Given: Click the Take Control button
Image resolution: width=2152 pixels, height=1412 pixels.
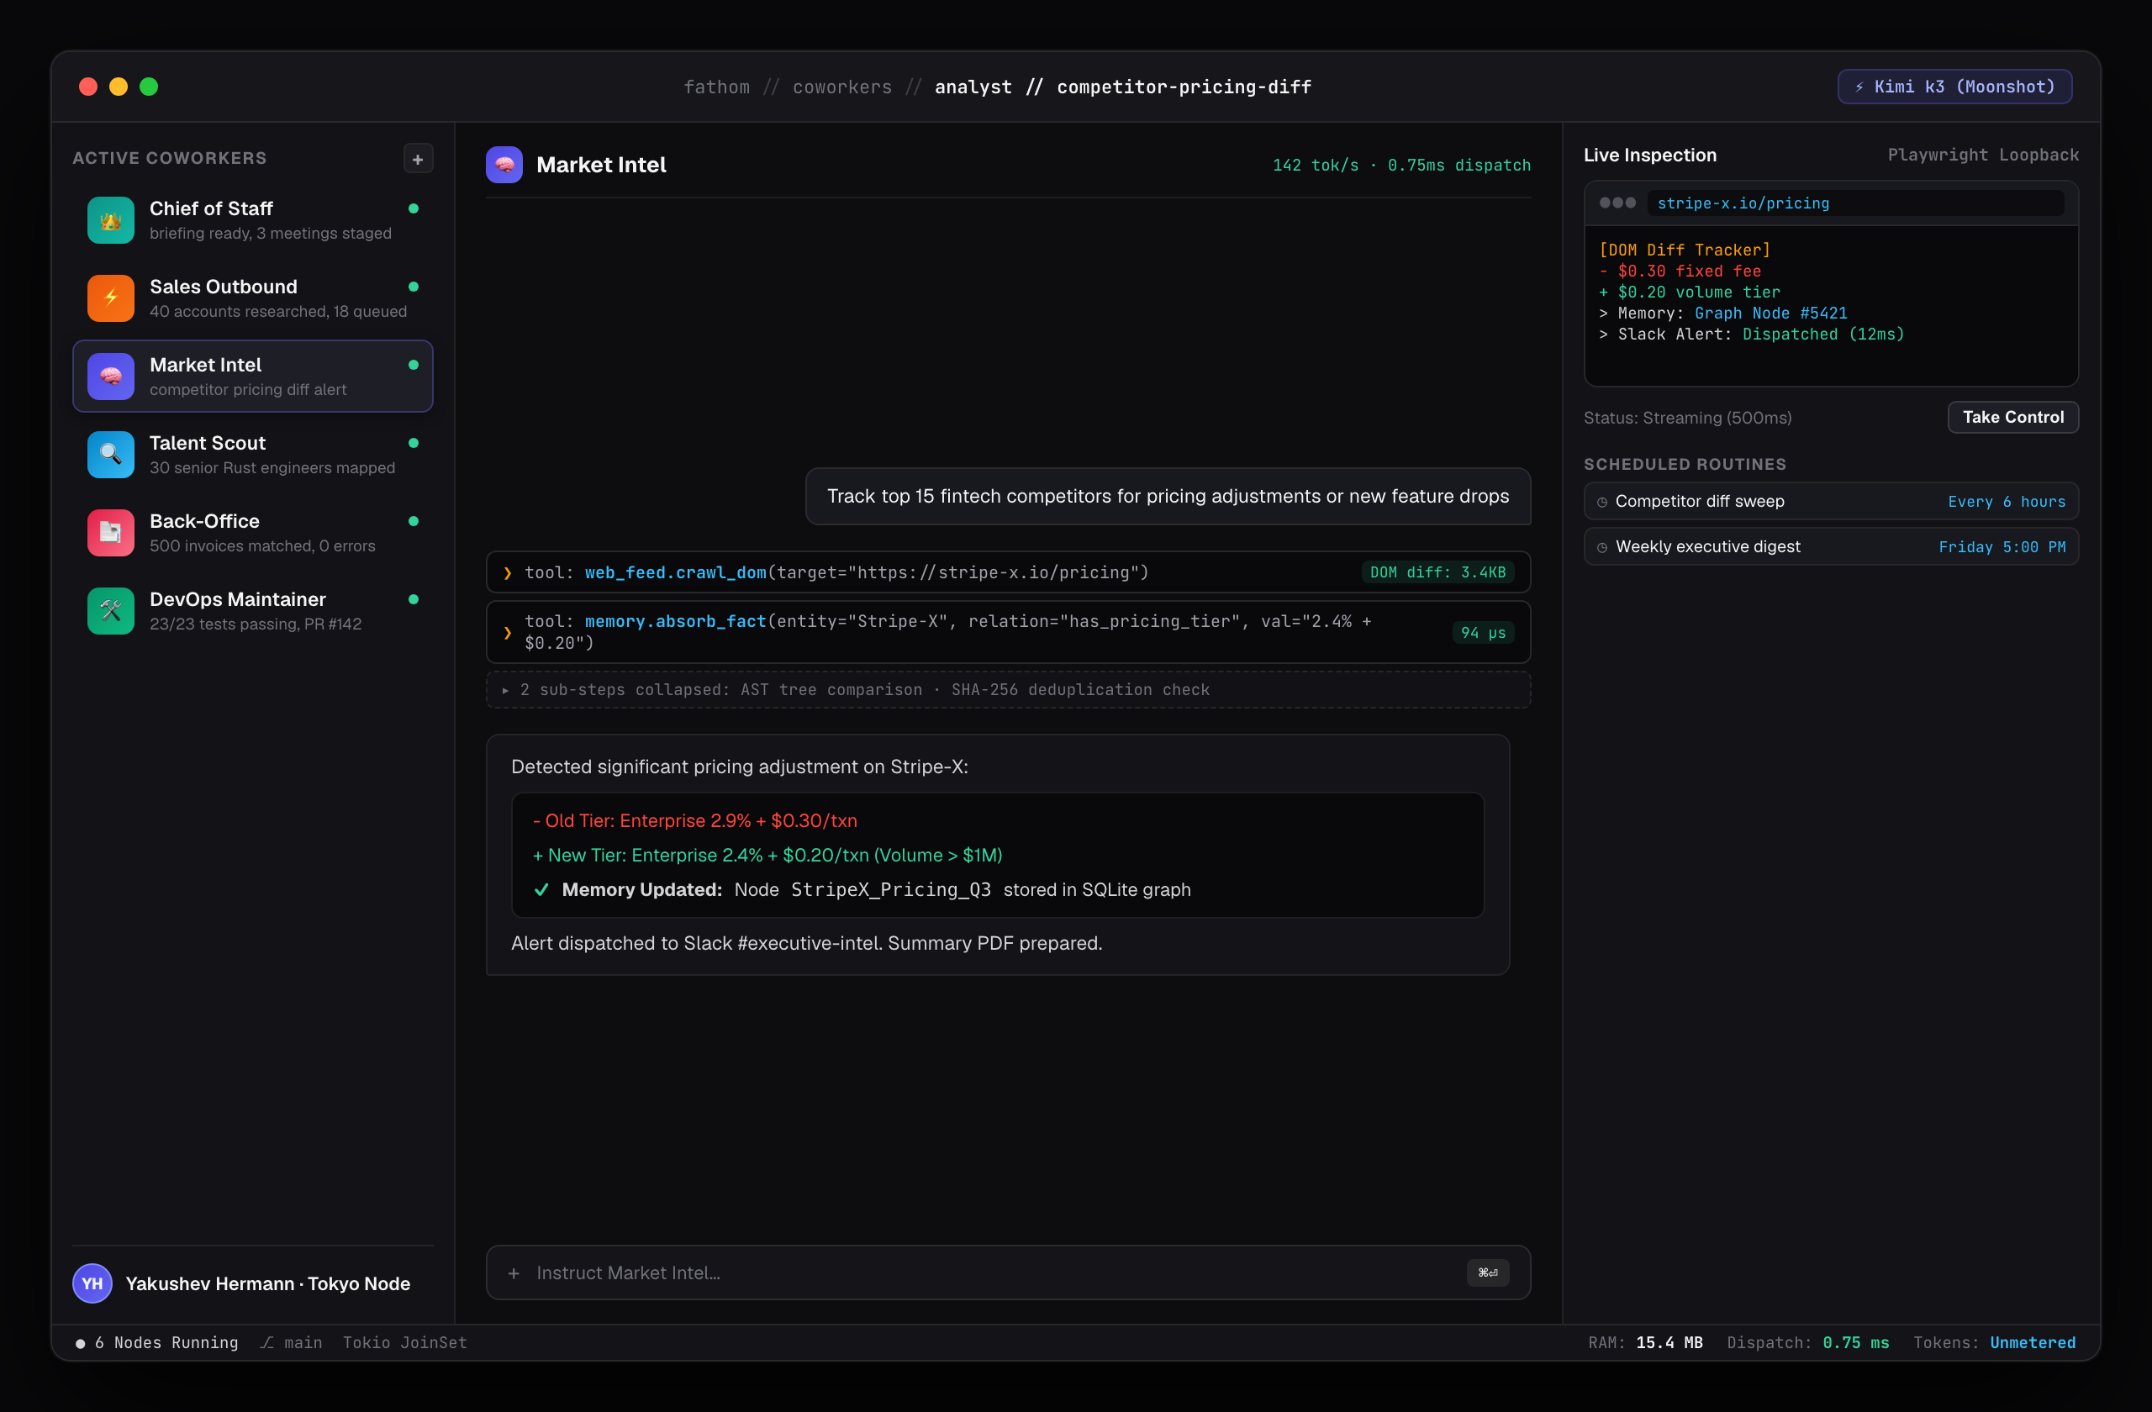Looking at the screenshot, I should [2012, 417].
